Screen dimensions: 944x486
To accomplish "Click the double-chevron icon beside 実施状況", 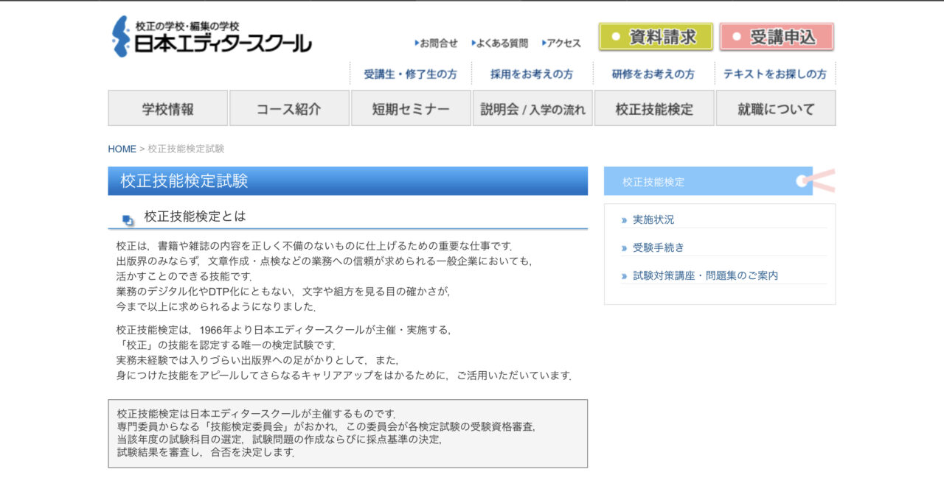I will pos(622,219).
